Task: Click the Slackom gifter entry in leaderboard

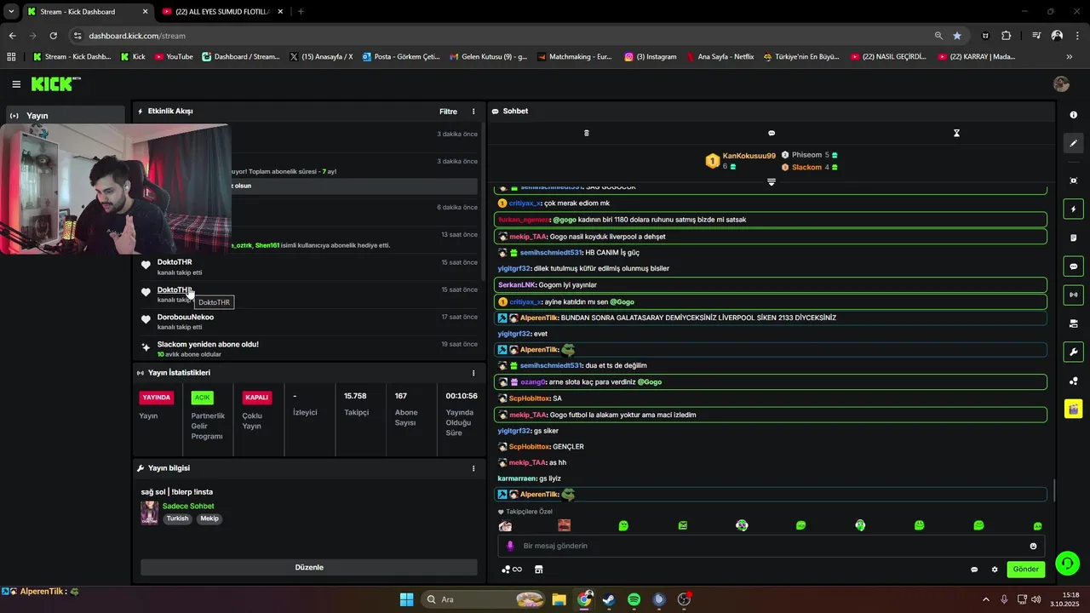Action: click(x=810, y=168)
